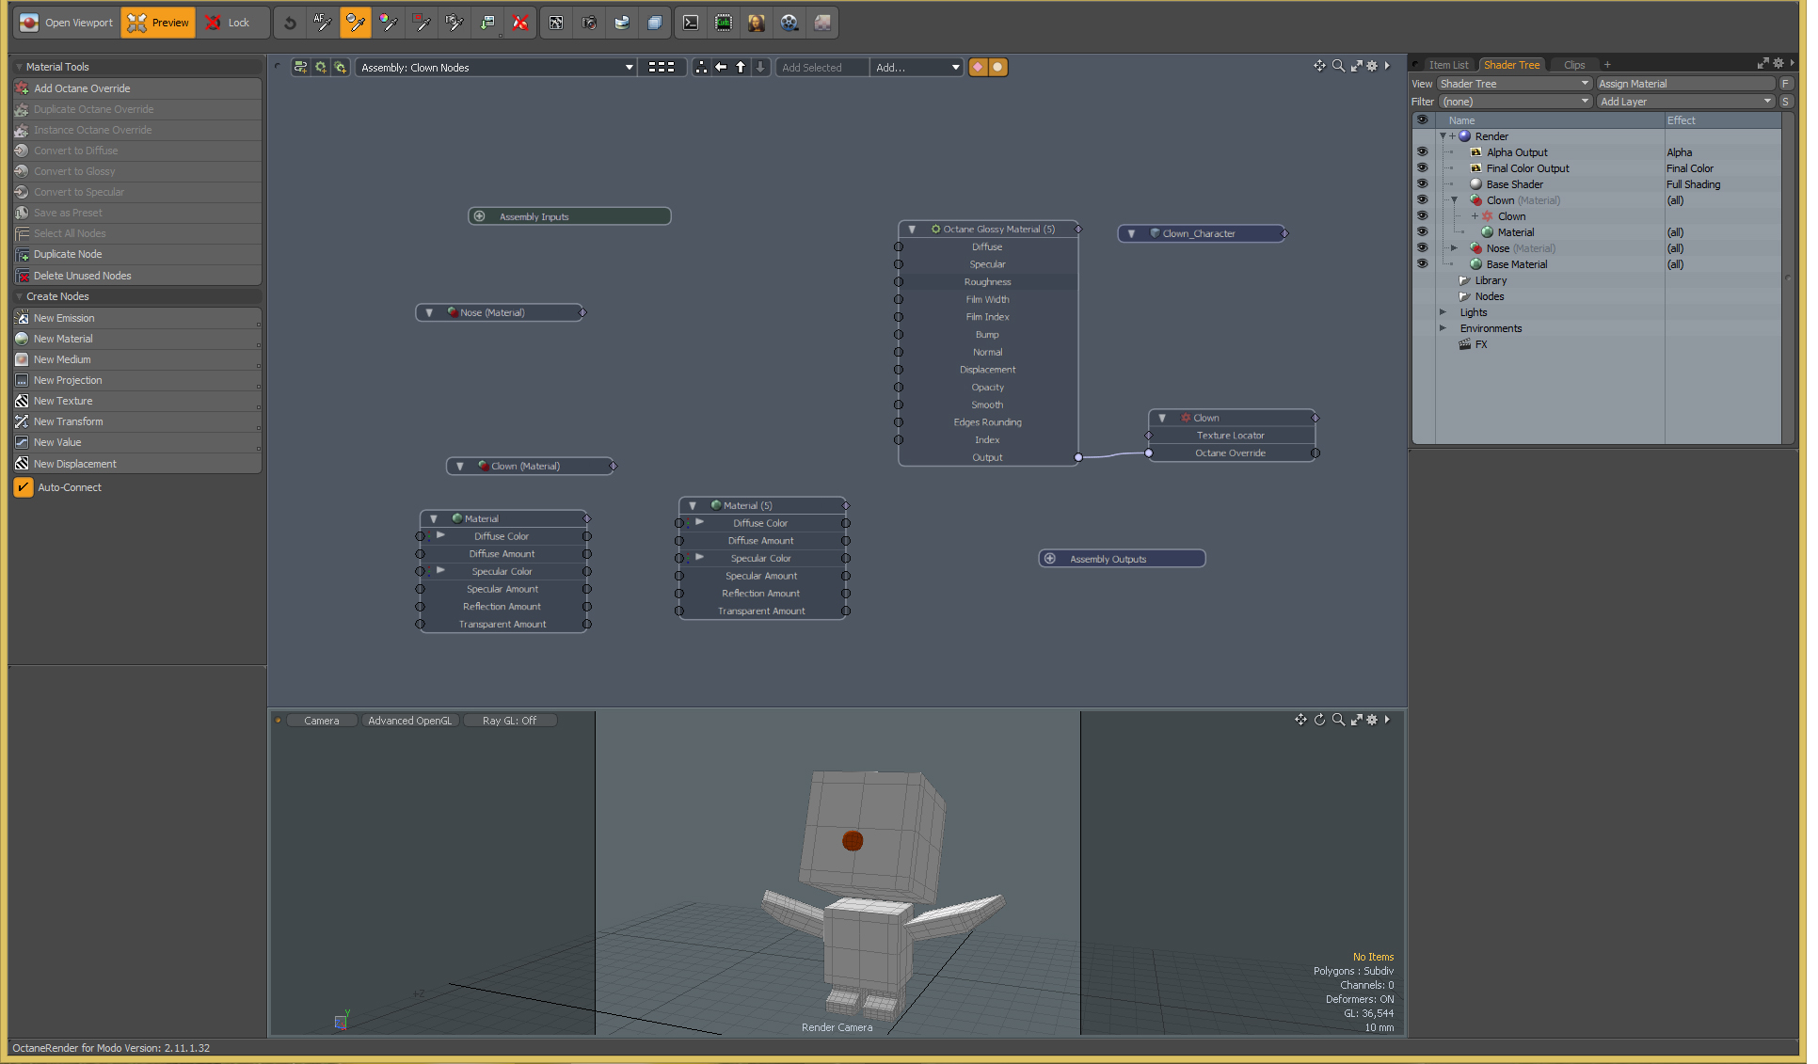Expand the Nose (Material) tree item
This screenshot has width=1818, height=1064.
[1454, 248]
